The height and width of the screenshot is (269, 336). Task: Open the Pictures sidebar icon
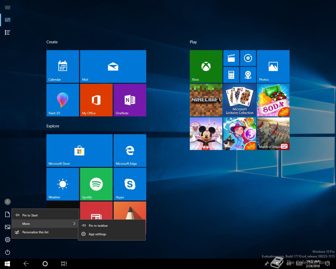click(x=8, y=227)
